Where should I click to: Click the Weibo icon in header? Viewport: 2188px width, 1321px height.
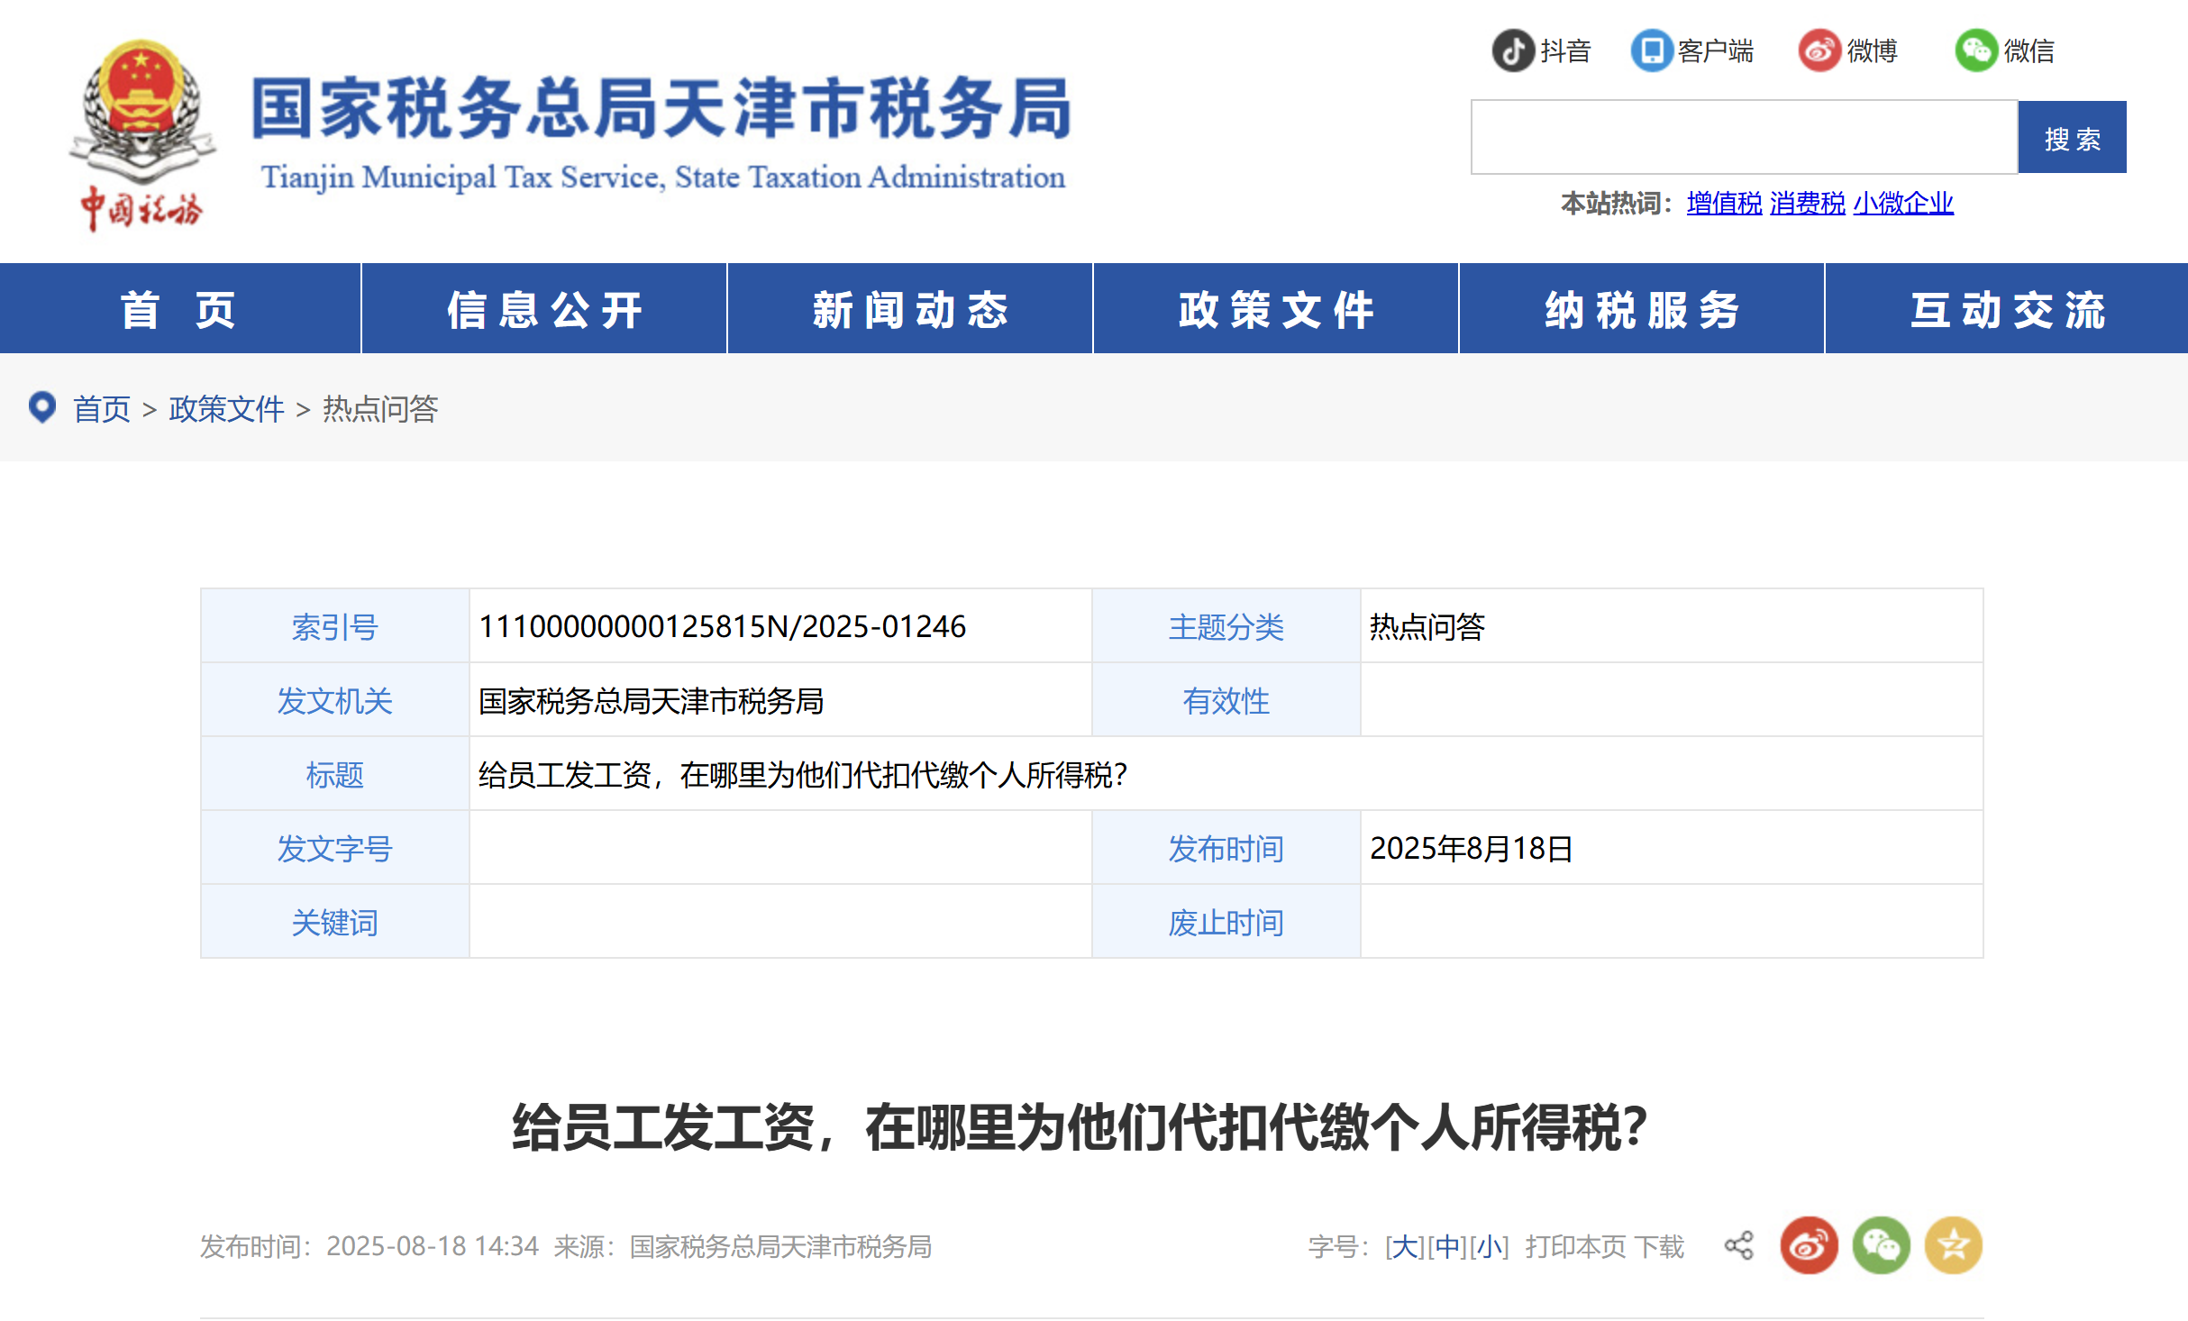point(1819,50)
